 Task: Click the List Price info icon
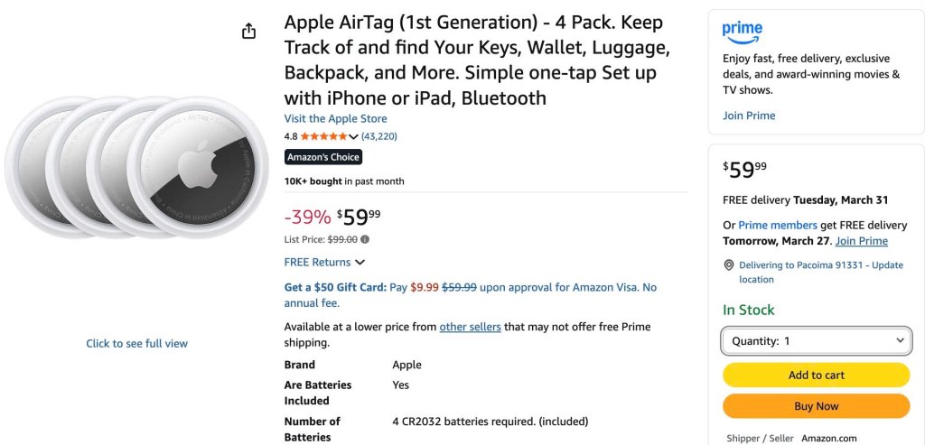tap(365, 239)
